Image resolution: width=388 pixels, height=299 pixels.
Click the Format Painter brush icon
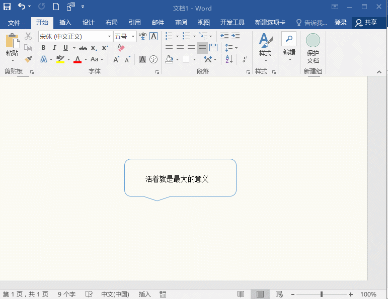(28, 59)
